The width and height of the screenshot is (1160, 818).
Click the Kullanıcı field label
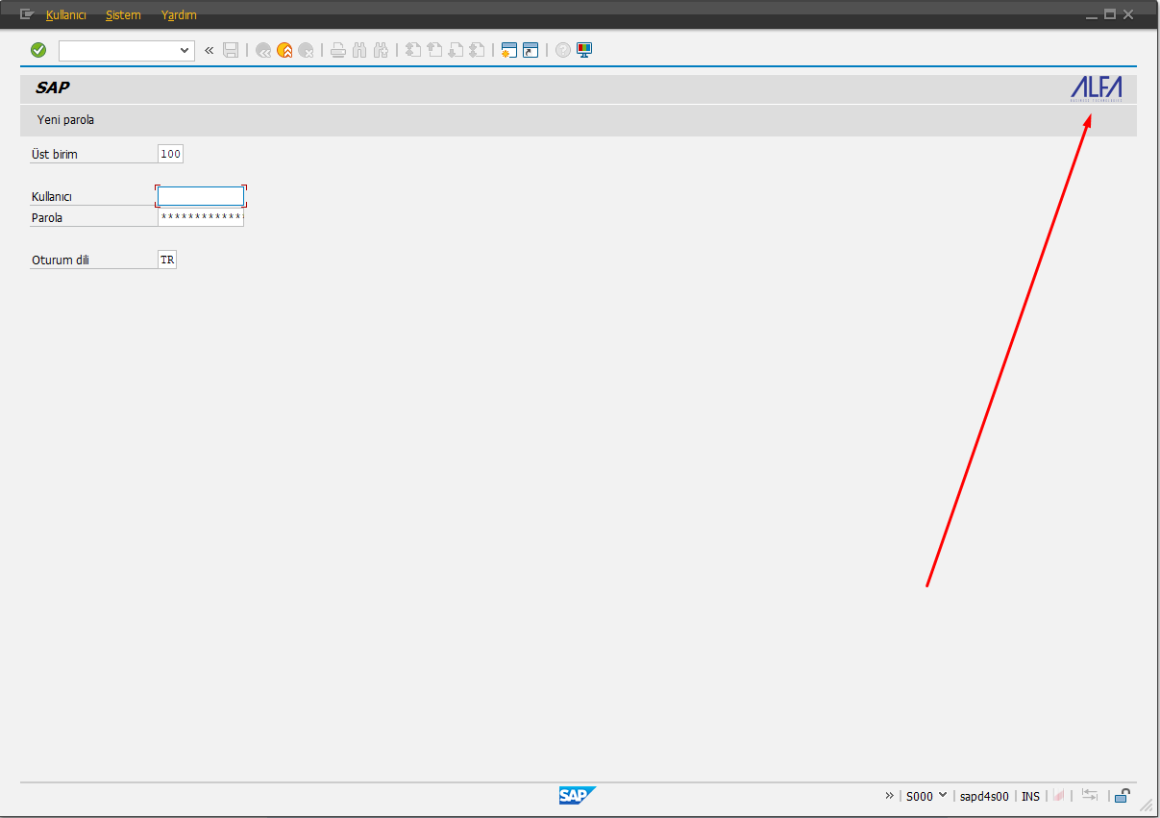[52, 197]
